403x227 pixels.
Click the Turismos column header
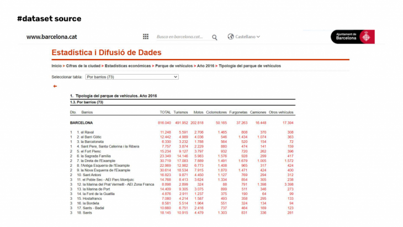click(x=181, y=112)
